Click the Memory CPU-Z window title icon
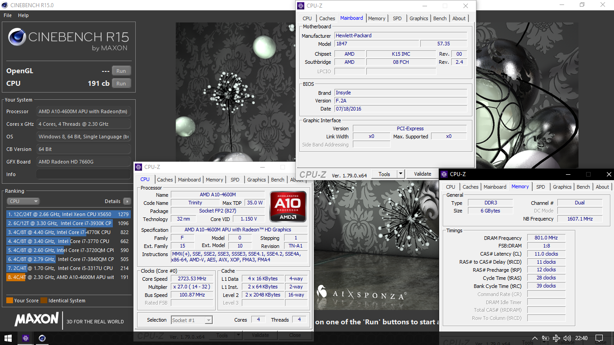Viewport: 614px width, 345px height. [x=444, y=174]
